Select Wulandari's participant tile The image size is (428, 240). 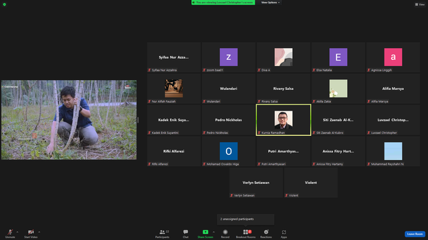coord(229,89)
